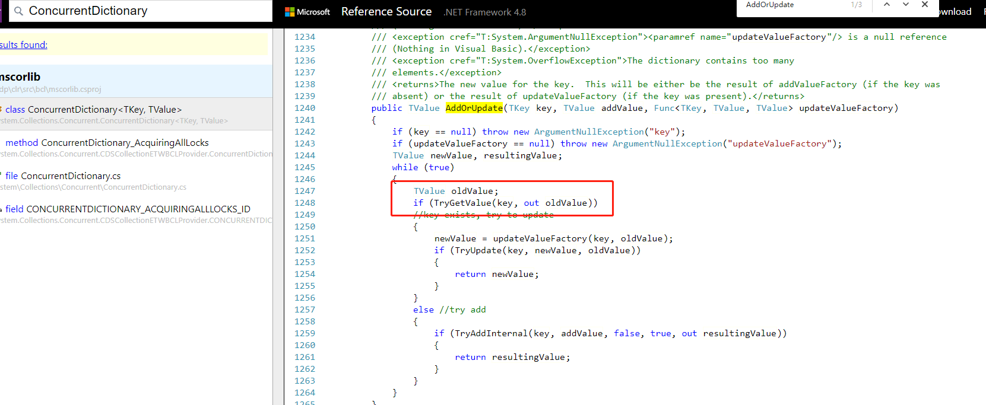Open field CONCURRENTDICTIONARY_ACQUIRINGALLLOCKS_ID result
Image resolution: width=986 pixels, height=405 pixels.
[136, 214]
